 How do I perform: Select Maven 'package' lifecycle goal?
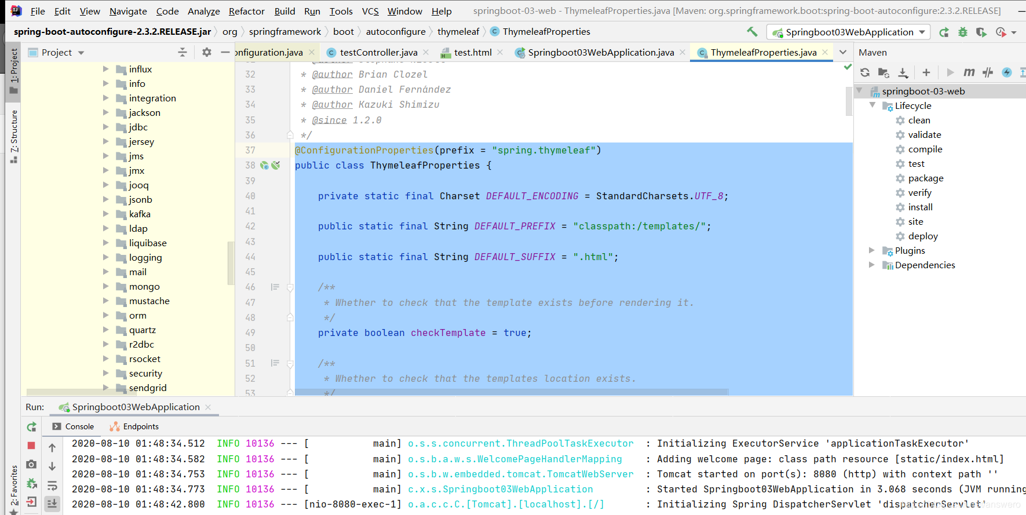click(x=926, y=178)
